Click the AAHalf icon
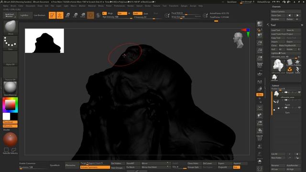306x172 pixels. [x=260, y=58]
